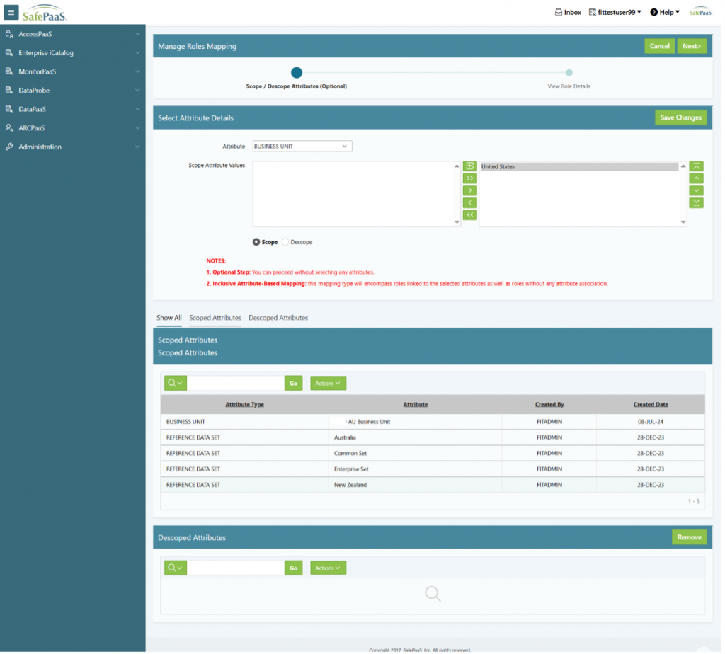Move selected value to Top

pyautogui.click(x=697, y=166)
